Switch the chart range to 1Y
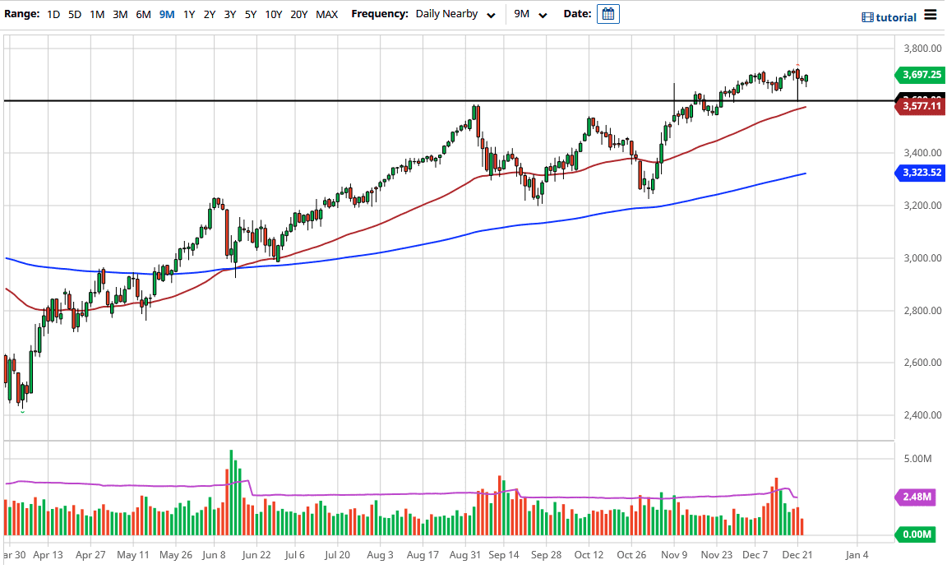The image size is (947, 569). tap(187, 14)
